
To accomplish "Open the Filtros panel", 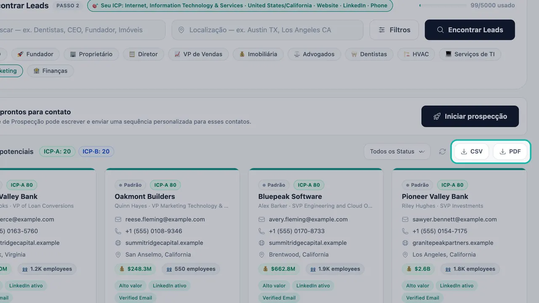I will (394, 30).
